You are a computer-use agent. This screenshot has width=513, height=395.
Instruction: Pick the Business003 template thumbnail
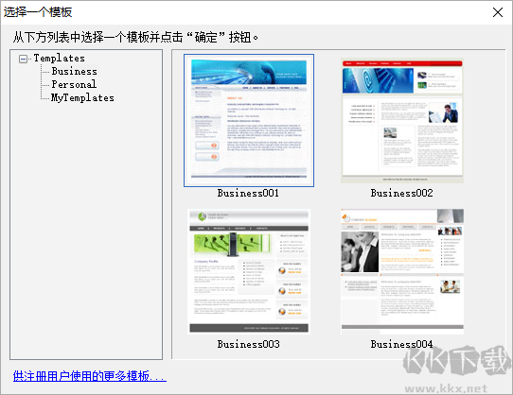249,271
